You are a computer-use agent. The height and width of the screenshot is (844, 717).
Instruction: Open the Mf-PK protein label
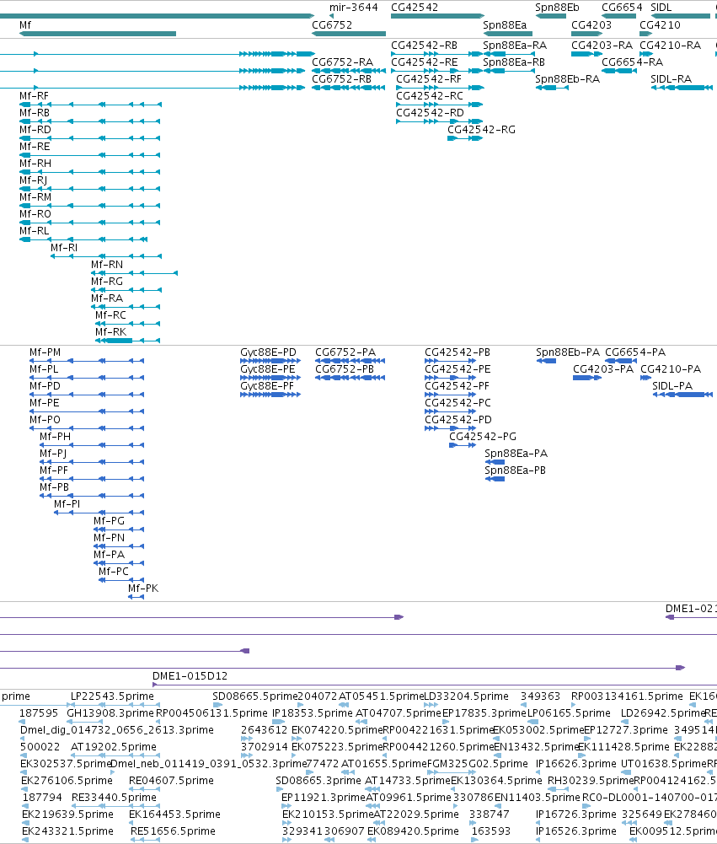(143, 589)
